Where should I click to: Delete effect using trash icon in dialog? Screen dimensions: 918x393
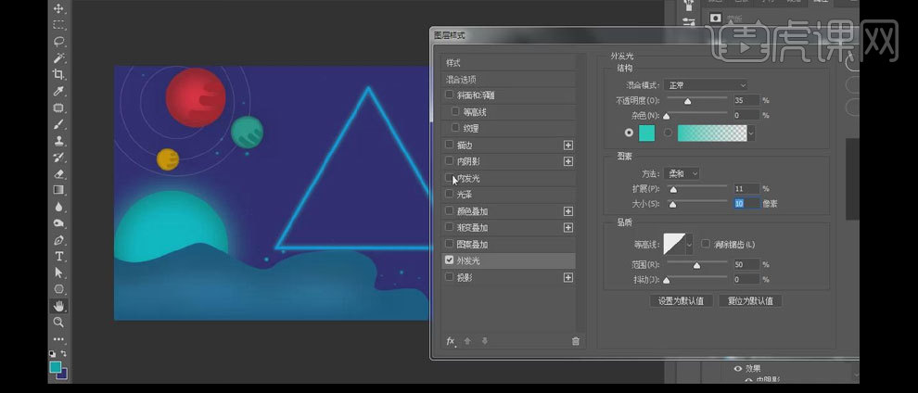576,341
